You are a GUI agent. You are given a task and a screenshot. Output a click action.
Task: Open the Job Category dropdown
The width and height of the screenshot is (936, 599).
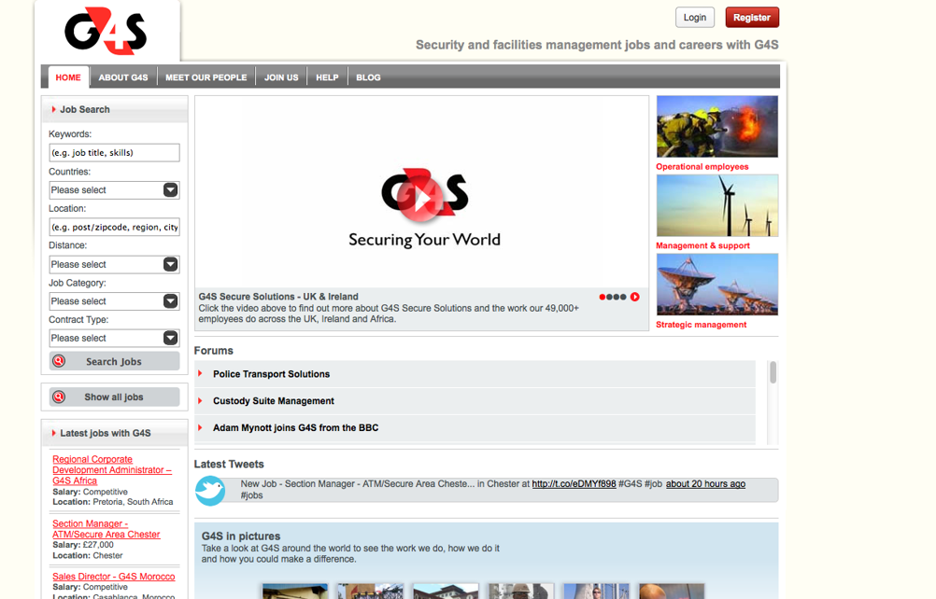pyautogui.click(x=114, y=301)
